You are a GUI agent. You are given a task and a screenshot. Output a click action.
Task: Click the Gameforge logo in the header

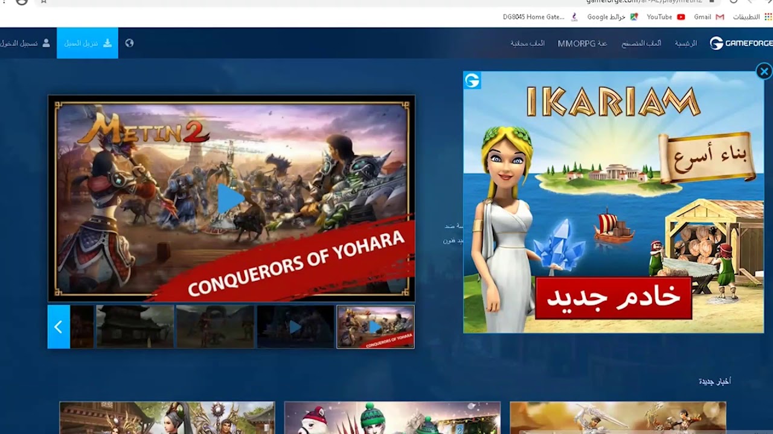741,43
